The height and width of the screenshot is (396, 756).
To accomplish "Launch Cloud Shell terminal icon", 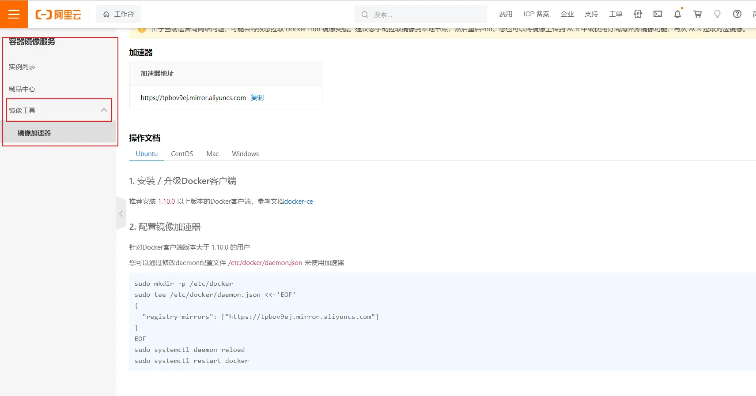I will (658, 14).
